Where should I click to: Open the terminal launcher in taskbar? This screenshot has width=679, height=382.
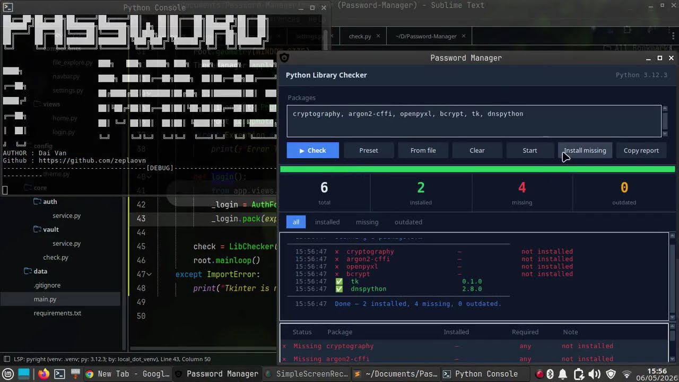[59, 374]
